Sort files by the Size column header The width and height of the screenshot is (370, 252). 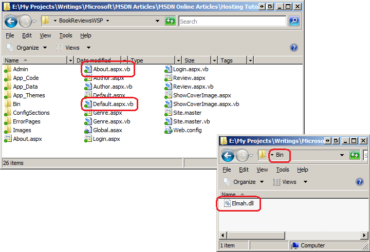tap(190, 60)
